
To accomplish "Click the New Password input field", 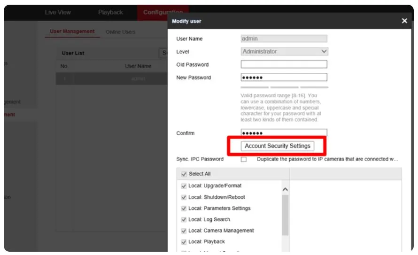I will coord(284,77).
